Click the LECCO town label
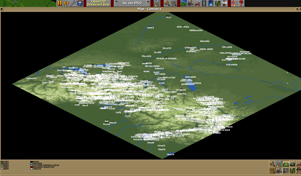Screen dimensions: 301x176 [128, 116]
